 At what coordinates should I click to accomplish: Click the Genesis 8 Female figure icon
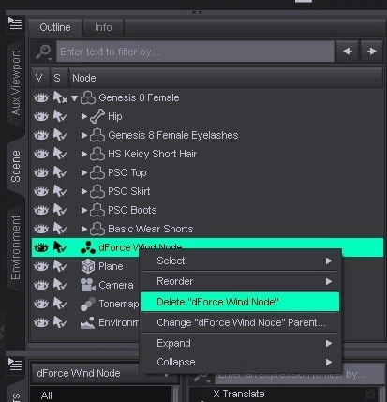pos(88,97)
